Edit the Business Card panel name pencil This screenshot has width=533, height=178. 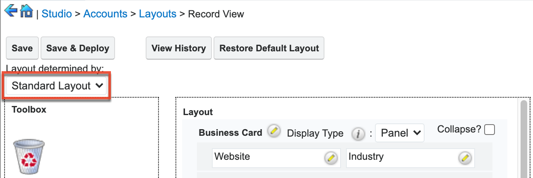(x=273, y=131)
